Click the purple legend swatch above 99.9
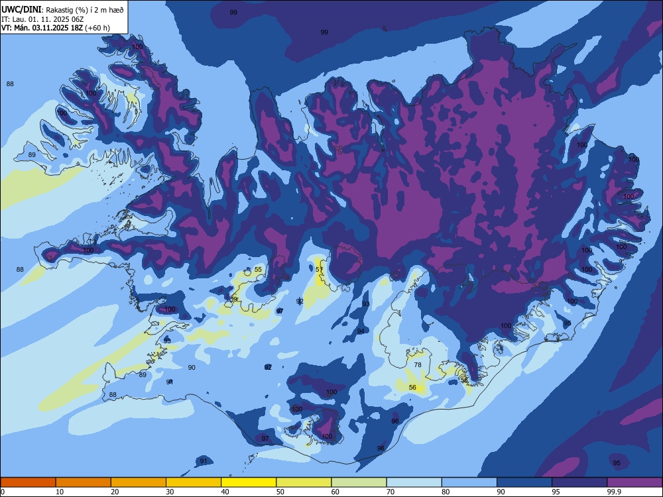The width and height of the screenshot is (663, 497). 634,482
